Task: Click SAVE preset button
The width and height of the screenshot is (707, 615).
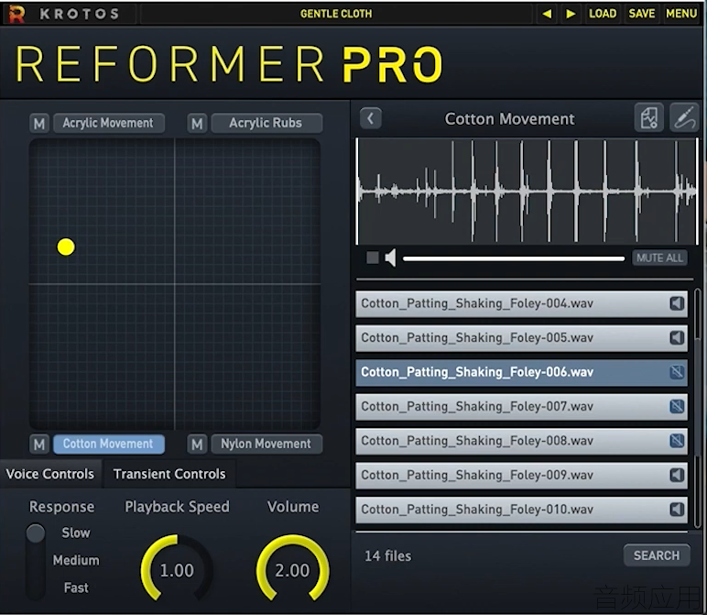Action: tap(642, 14)
